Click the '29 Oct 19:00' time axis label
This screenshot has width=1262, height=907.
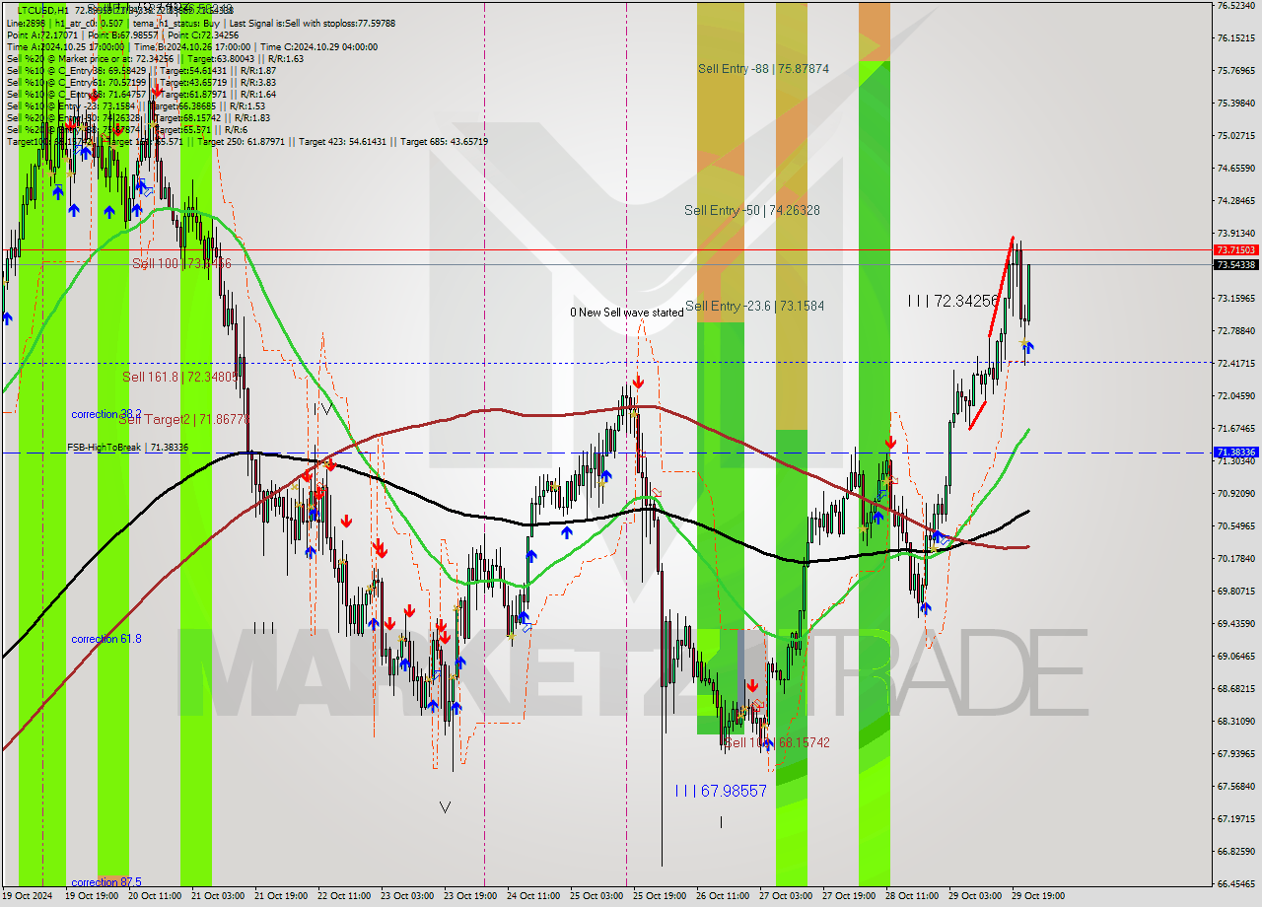pos(1038,896)
